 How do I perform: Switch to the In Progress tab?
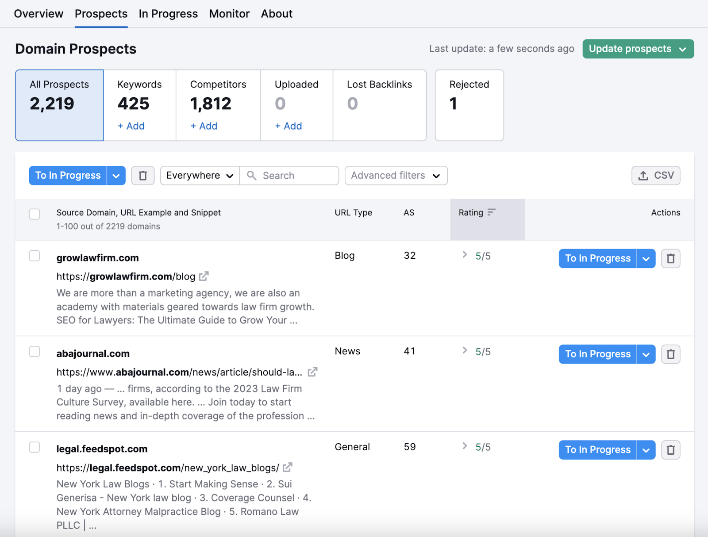click(x=168, y=14)
